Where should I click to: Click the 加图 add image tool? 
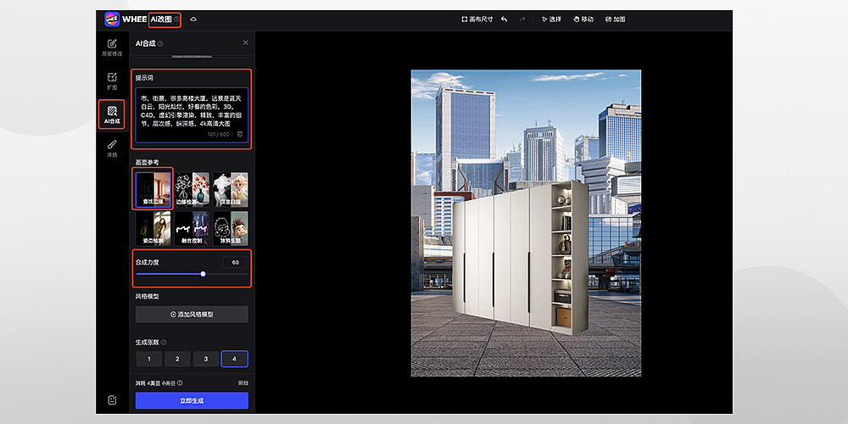coord(616,20)
